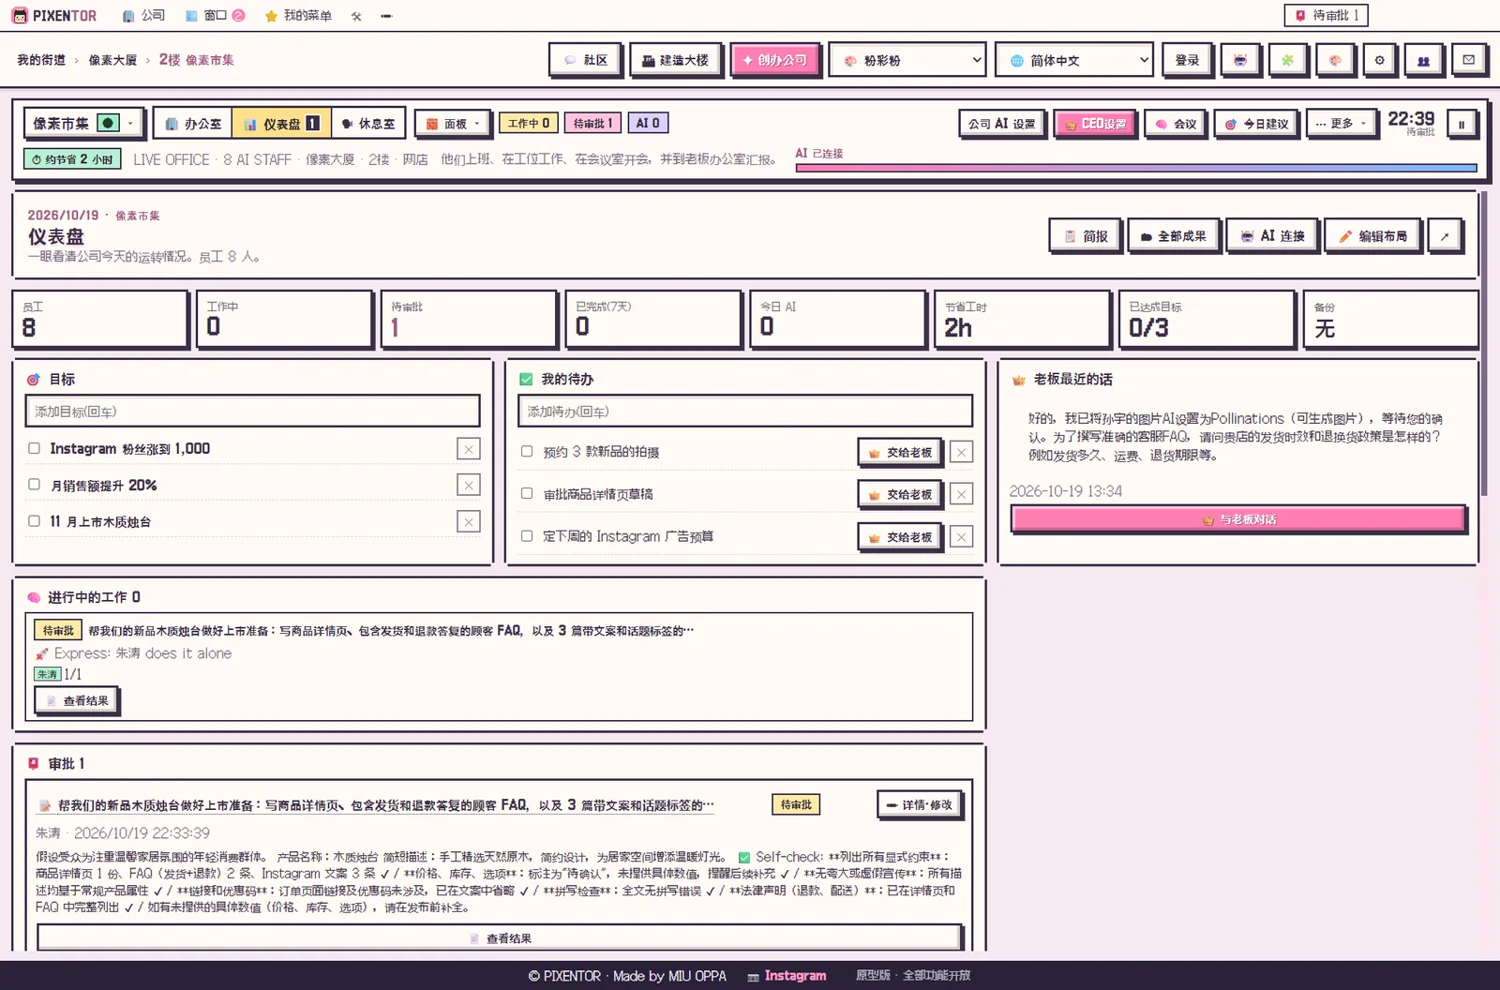The height and width of the screenshot is (990, 1500).
Task: Click 交给老板 for 审批商品详情页草稿
Action: [900, 494]
